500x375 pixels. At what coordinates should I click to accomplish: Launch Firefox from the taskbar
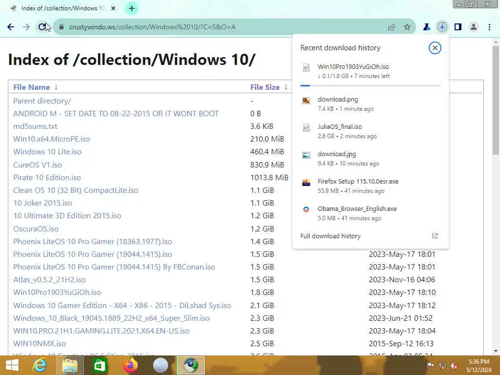point(130,365)
